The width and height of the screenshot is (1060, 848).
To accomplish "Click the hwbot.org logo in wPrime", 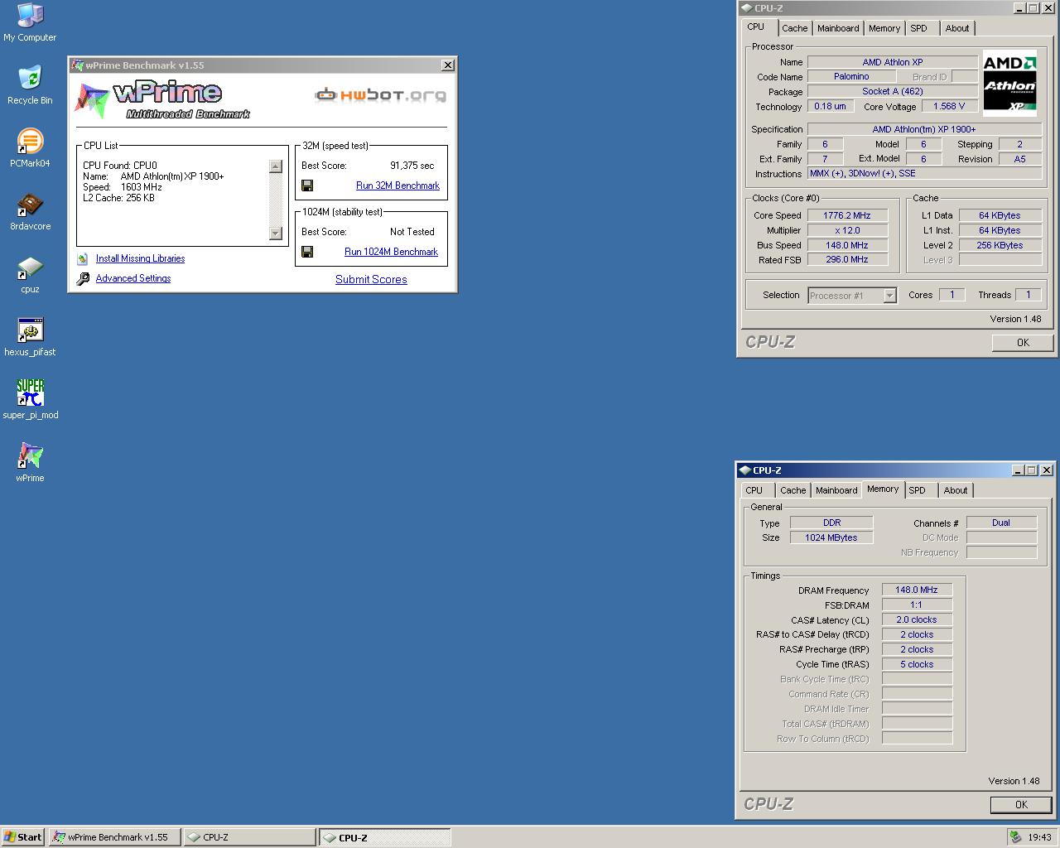I will [380, 94].
